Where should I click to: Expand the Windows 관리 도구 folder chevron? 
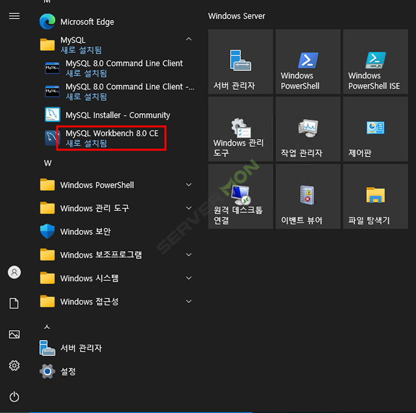click(189, 208)
